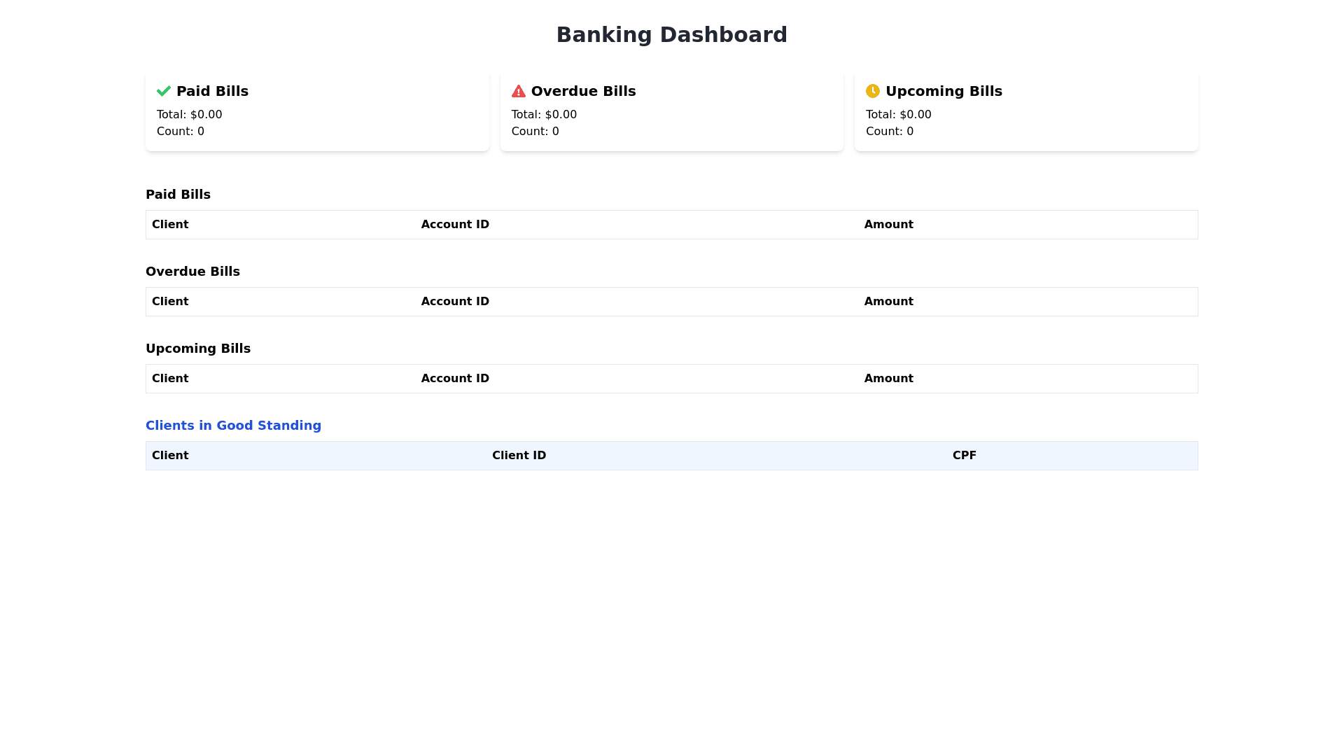Click the CPF column header

click(964, 456)
